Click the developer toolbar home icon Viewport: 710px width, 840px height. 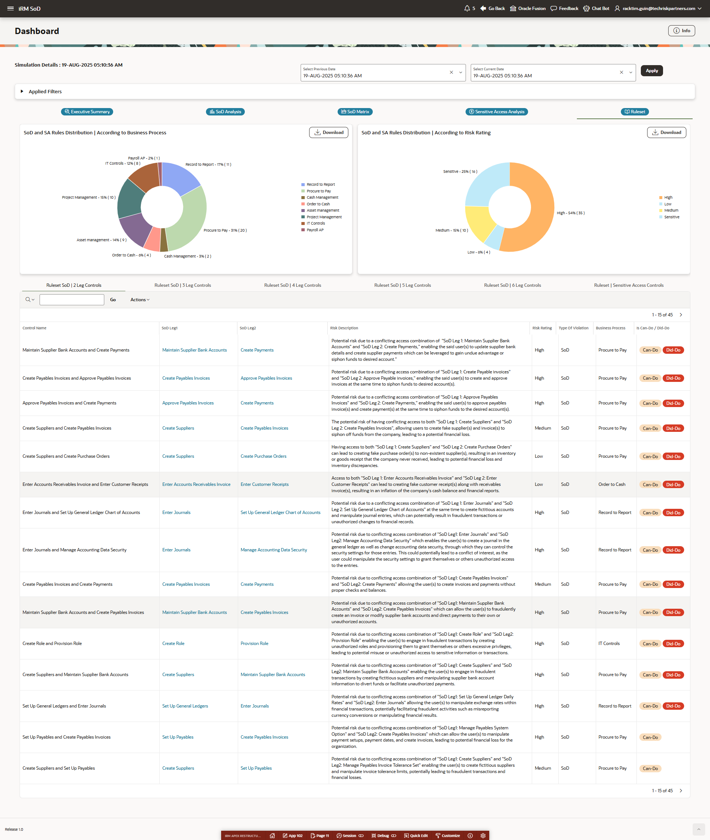(x=272, y=836)
